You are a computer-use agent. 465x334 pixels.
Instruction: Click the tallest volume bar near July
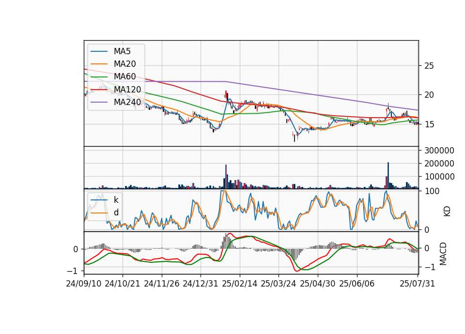[x=388, y=175]
